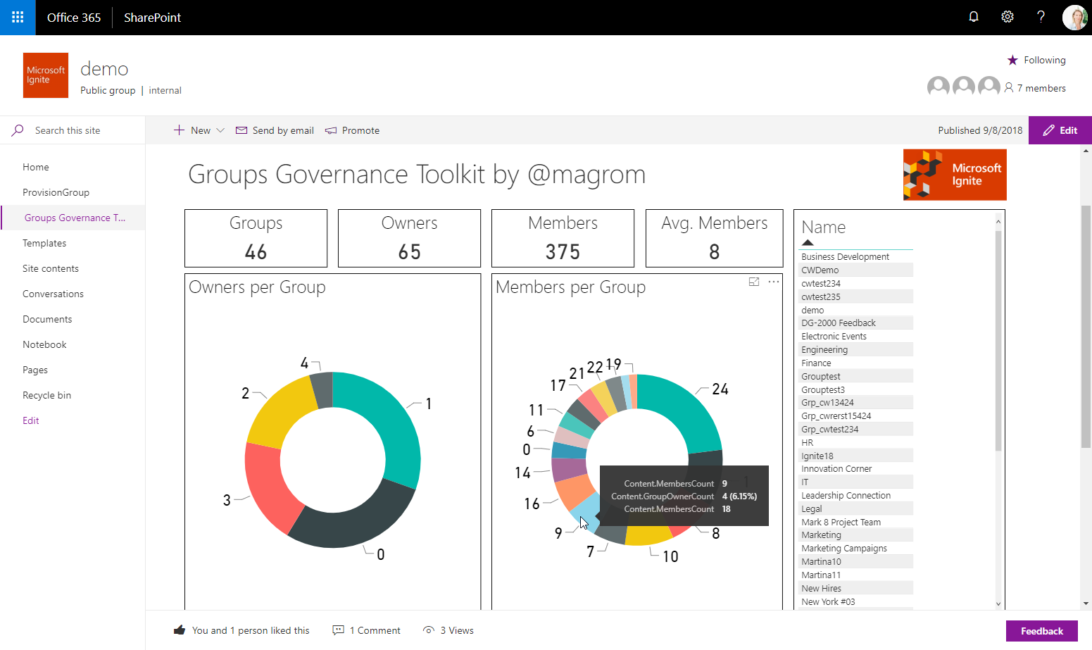Open Documents in the left navigation
This screenshot has width=1092, height=650.
47,319
